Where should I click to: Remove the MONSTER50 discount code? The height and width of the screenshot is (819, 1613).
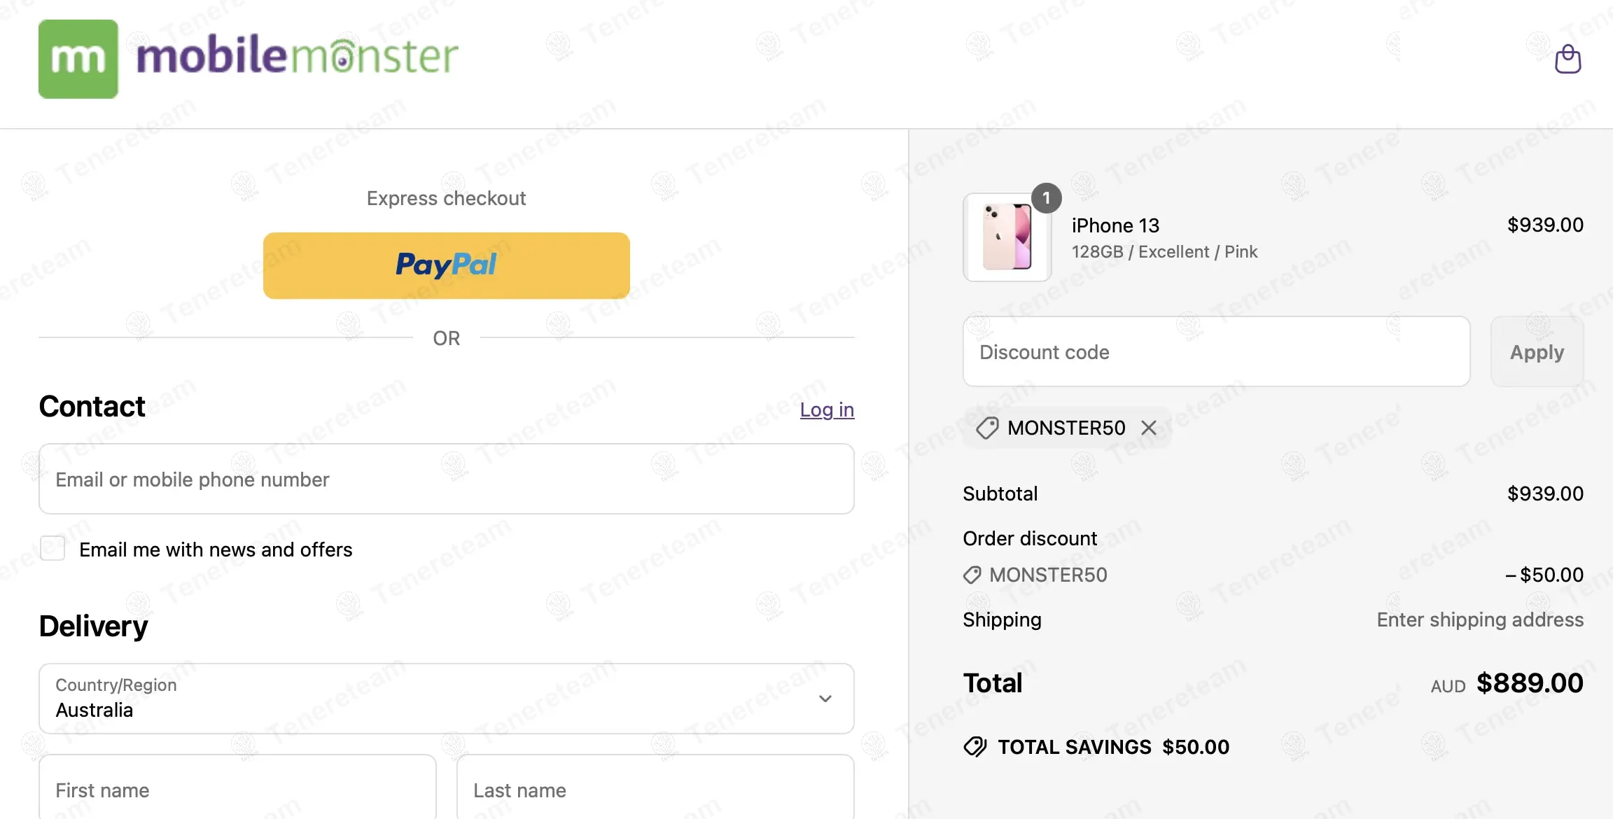1149,428
